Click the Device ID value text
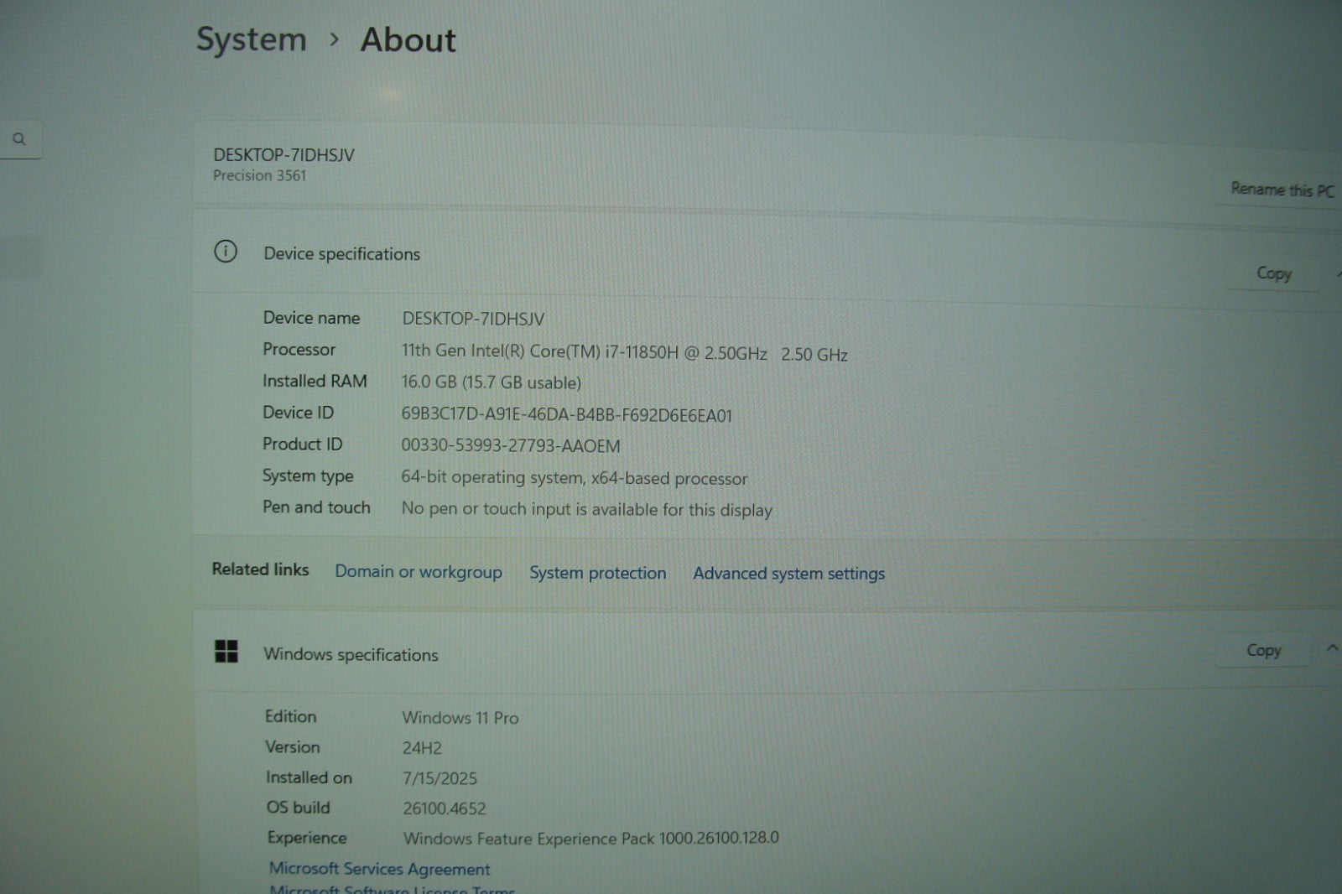 (x=566, y=415)
